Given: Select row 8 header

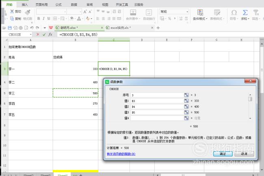Looking at the screenshot, I should (x=4, y=125).
